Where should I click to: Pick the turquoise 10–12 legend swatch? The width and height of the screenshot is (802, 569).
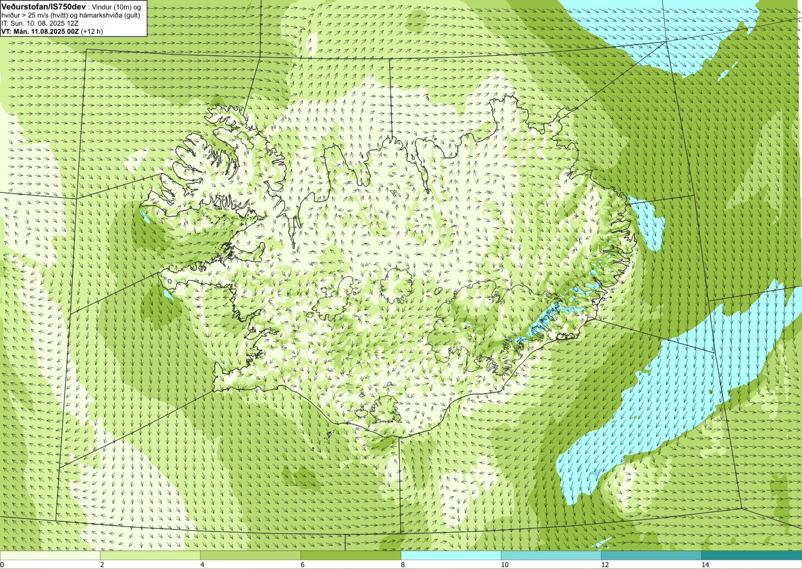551,555
